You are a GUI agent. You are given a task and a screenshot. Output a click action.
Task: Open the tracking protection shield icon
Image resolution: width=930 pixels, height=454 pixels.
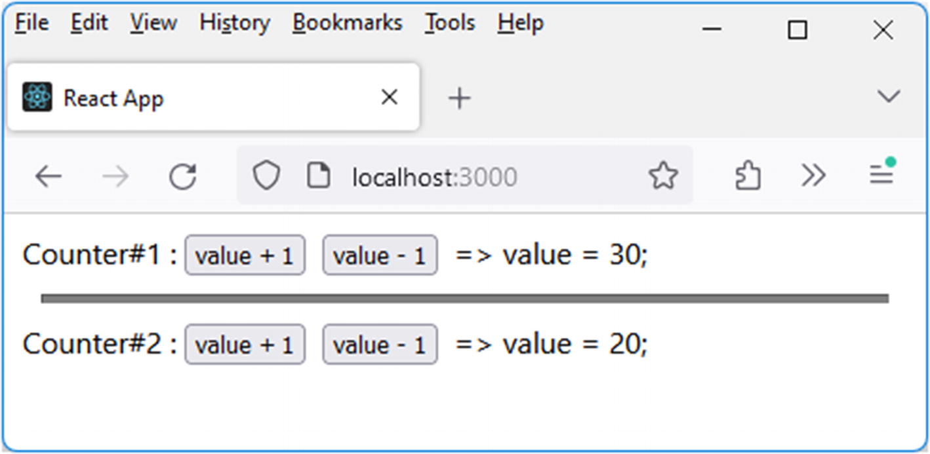tap(266, 176)
